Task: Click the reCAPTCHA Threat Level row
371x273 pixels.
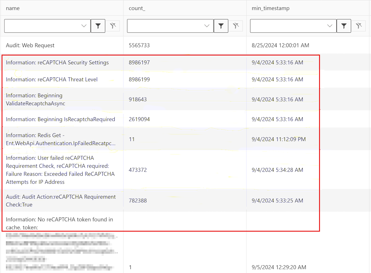Action: pyautogui.click(x=52, y=80)
